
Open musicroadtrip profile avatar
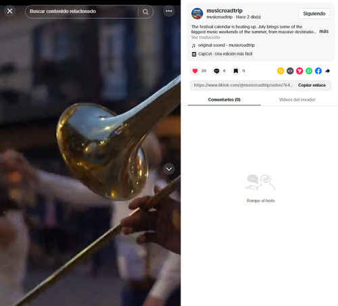point(197,14)
